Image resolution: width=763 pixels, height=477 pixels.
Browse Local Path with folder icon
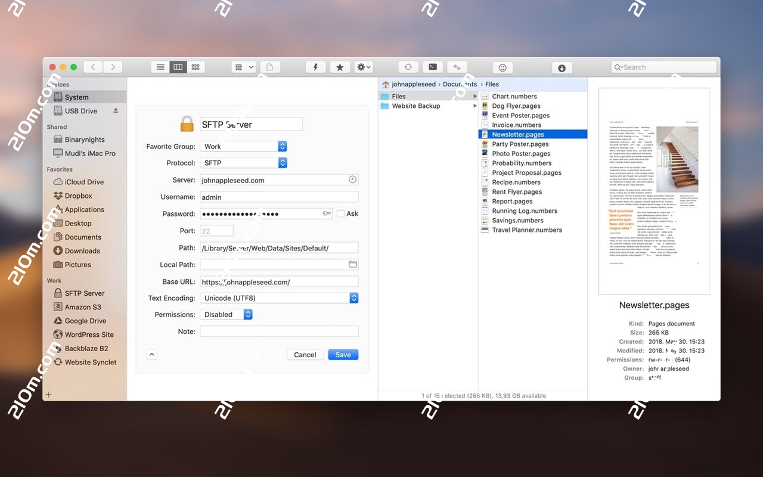pyautogui.click(x=352, y=264)
